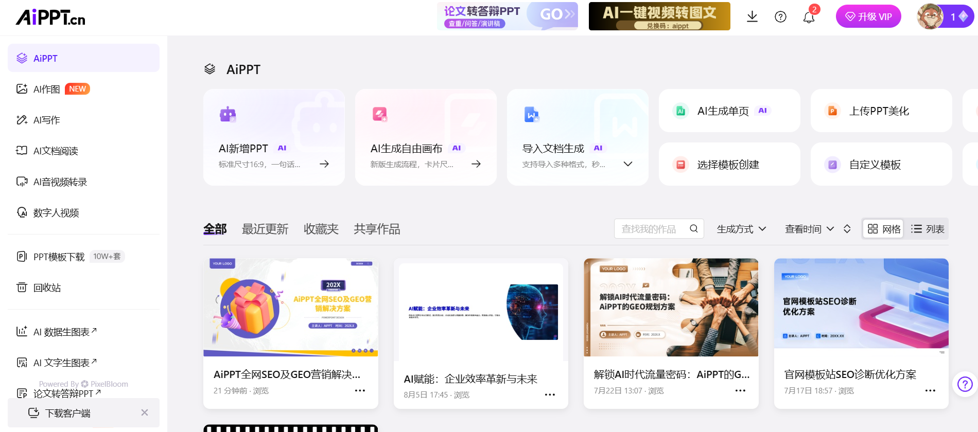Toggle sort order arrows icon
This screenshot has width=978, height=432.
tap(847, 229)
